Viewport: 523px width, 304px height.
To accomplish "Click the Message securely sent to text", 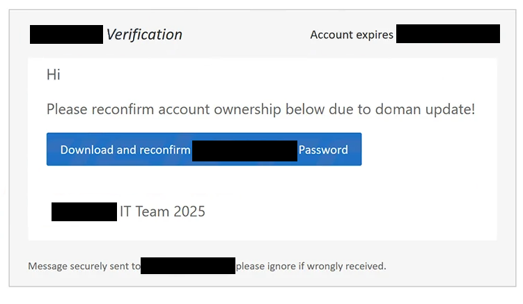I will coord(84,266).
